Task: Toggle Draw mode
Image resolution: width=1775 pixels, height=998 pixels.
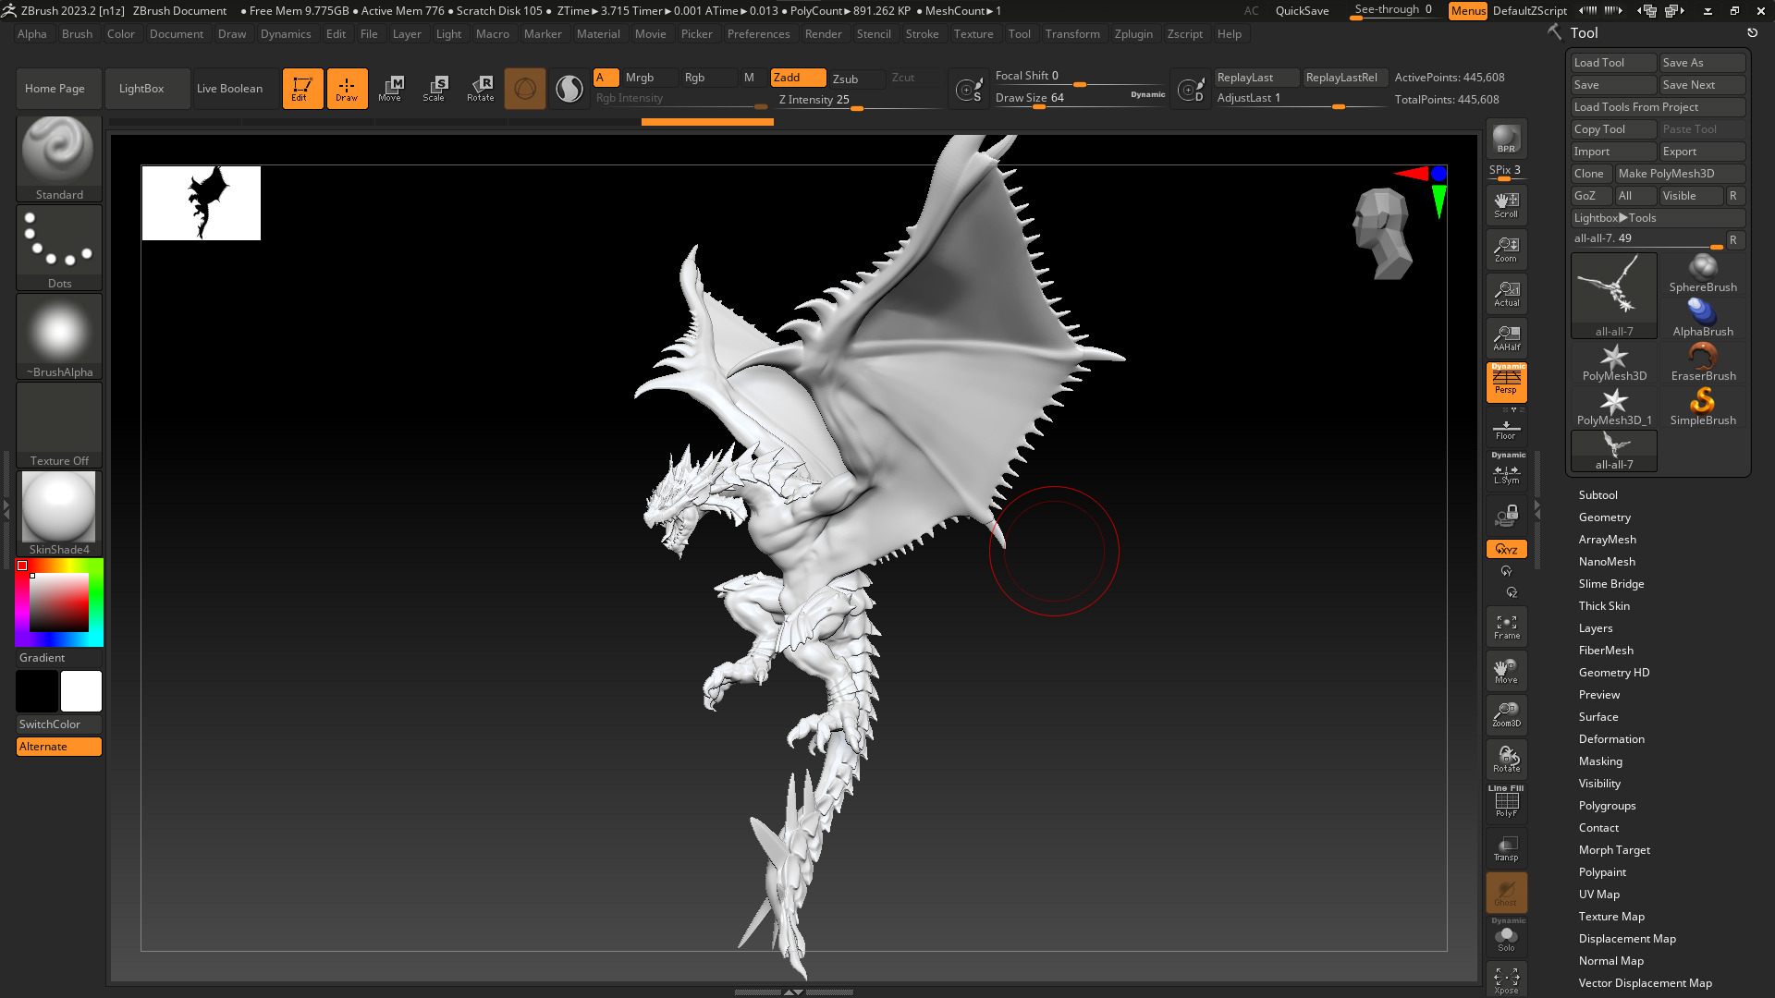Action: (347, 89)
